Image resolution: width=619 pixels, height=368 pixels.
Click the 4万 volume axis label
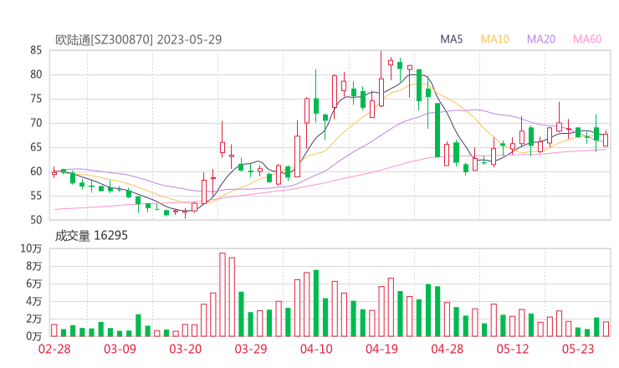34,301
